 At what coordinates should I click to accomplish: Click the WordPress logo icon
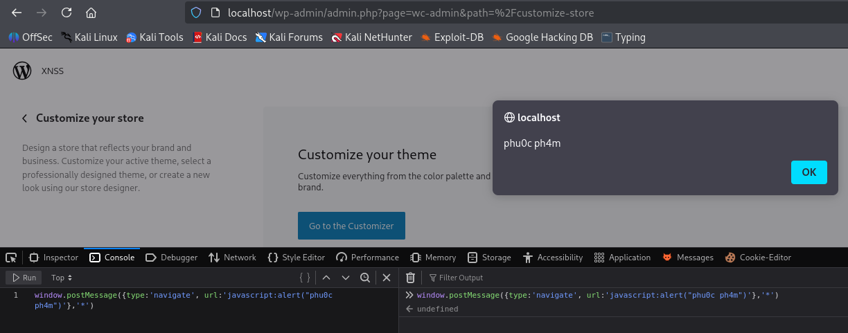click(x=22, y=71)
